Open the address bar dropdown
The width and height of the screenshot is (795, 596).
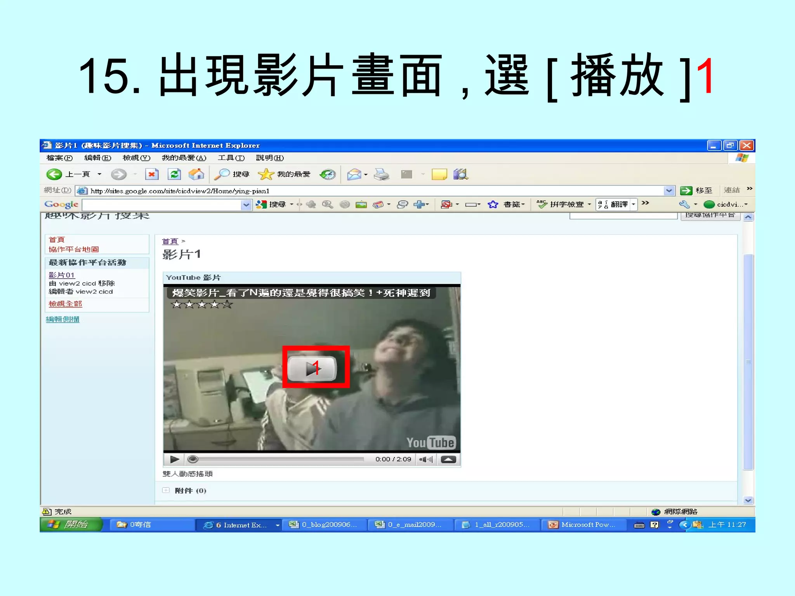(x=669, y=191)
